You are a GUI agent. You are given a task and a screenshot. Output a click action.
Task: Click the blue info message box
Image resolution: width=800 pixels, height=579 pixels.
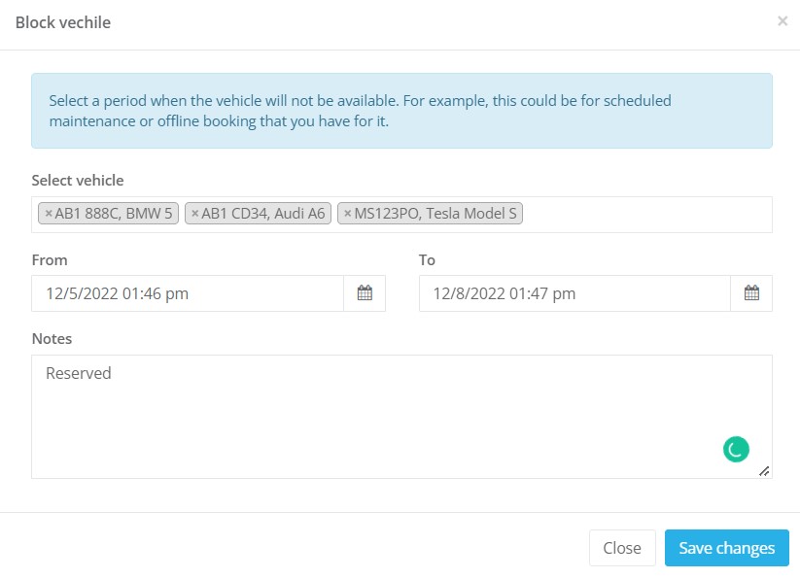pos(401,111)
